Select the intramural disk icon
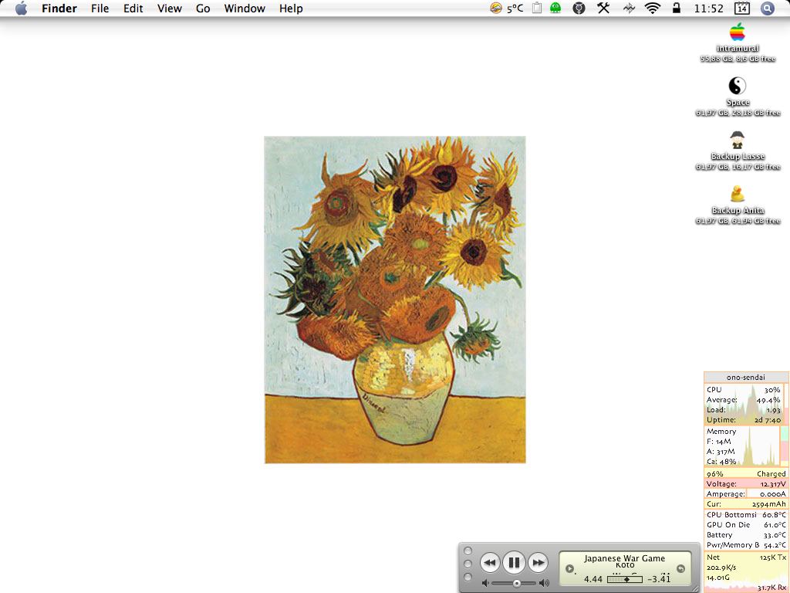Viewport: 790px width, 593px height. tap(737, 32)
